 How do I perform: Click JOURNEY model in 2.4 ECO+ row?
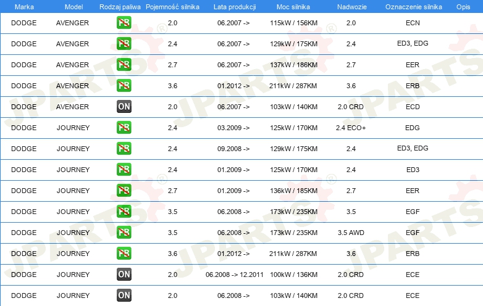point(73,128)
